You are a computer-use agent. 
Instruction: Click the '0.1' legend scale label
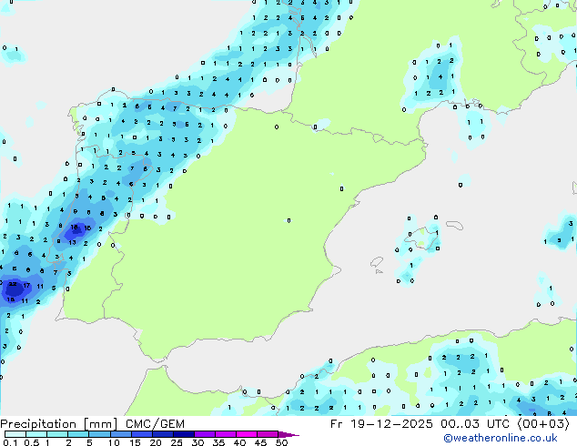click(x=10, y=442)
